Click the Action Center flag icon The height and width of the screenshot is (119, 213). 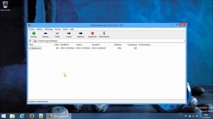(x=186, y=116)
